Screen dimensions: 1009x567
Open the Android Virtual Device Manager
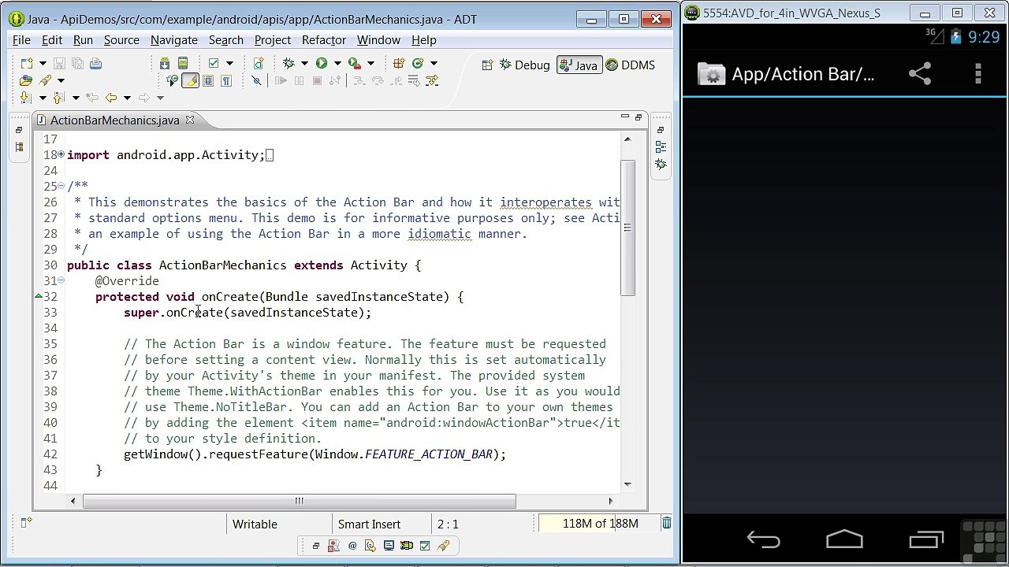[x=183, y=64]
